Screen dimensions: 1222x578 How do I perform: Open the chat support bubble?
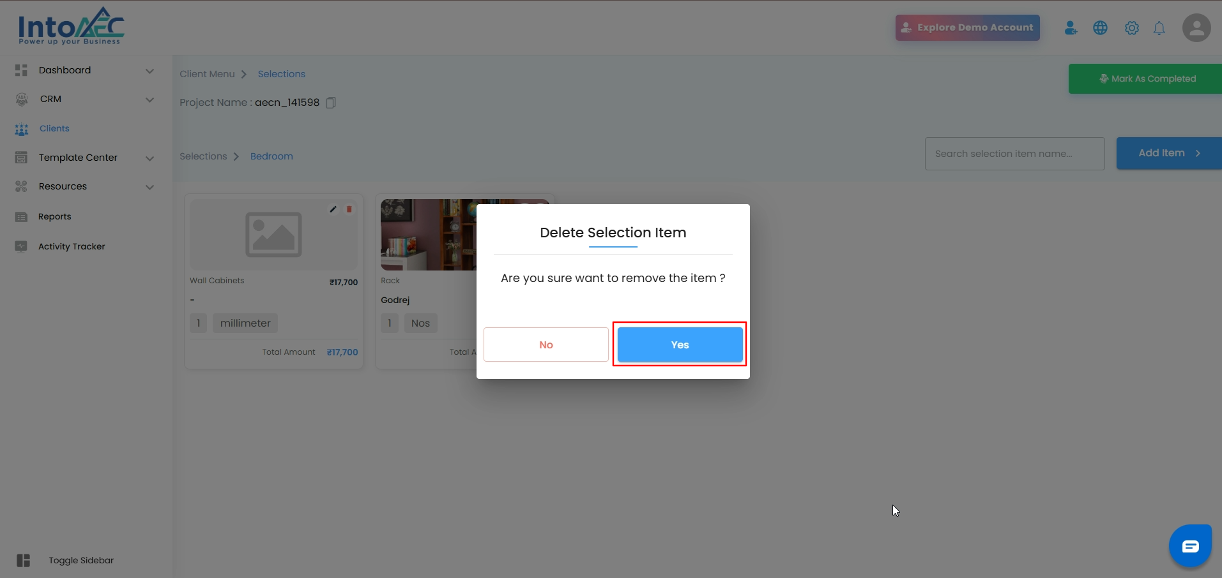(1190, 546)
